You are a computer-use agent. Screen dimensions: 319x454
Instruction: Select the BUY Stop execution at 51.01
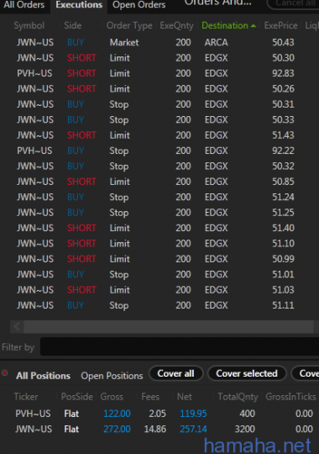pos(159,274)
